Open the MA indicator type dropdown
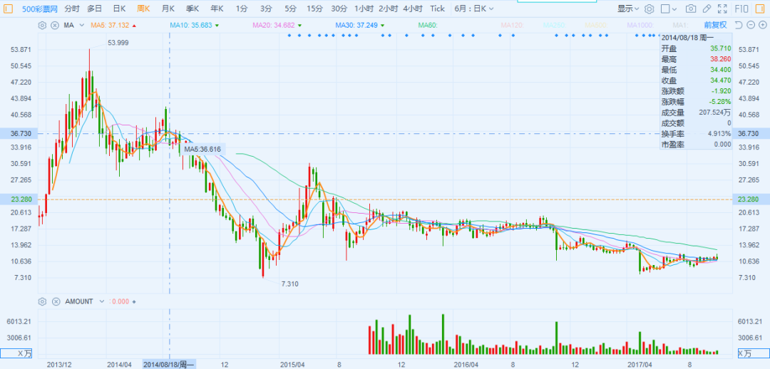Screen dimensions: 770x369 [x=80, y=25]
